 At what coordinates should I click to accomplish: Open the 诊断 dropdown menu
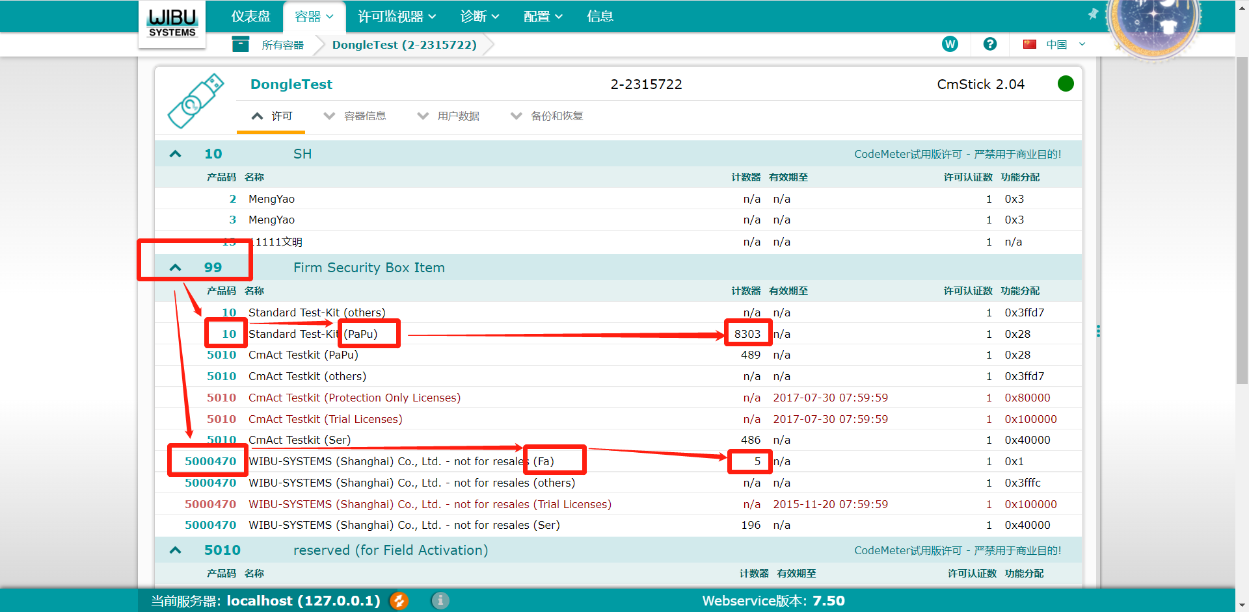[479, 16]
